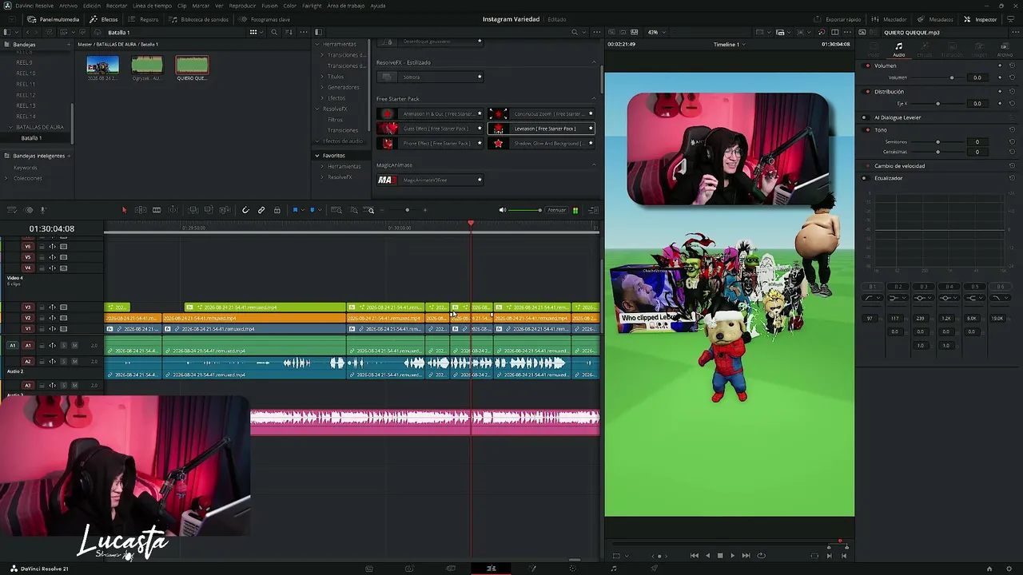Image resolution: width=1023 pixels, height=575 pixels.
Task: Open the Área de trabajo menu
Action: coord(346,6)
